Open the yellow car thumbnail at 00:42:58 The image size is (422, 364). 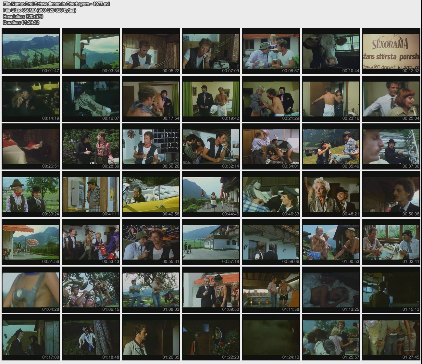(151, 194)
